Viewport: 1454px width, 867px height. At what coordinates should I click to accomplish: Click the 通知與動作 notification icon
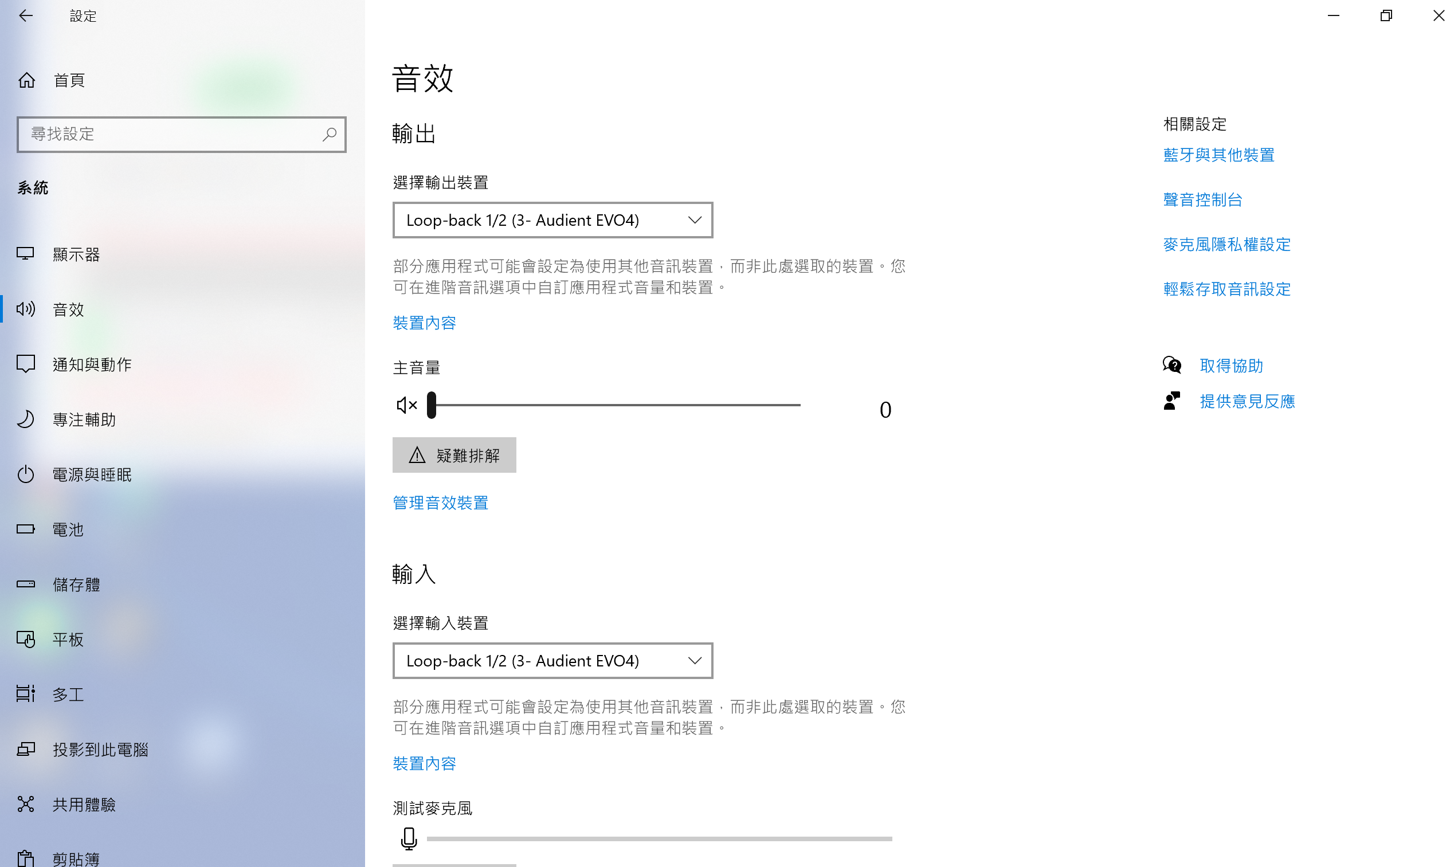25,364
